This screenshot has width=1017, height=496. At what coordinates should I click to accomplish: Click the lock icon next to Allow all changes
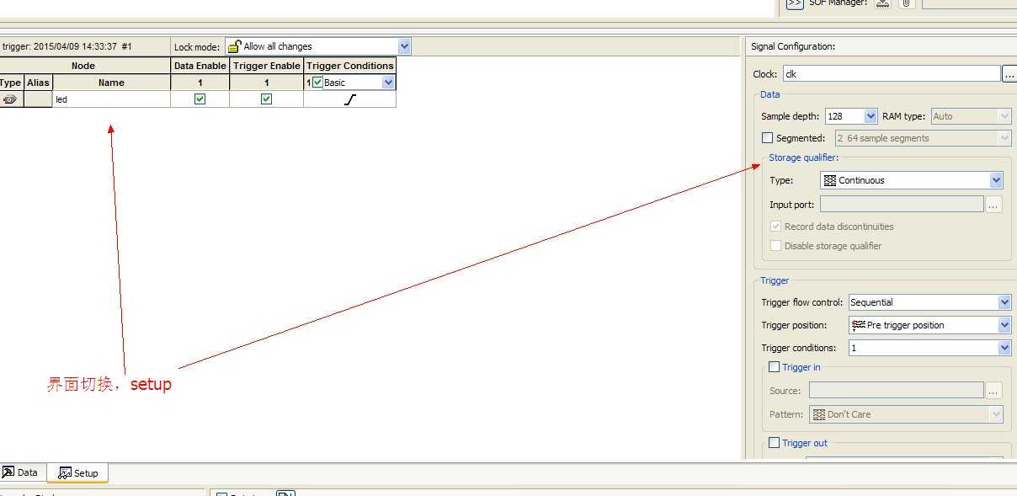234,46
